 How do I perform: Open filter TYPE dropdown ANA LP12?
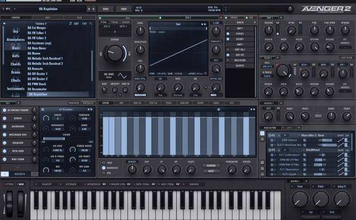[x=267, y=67]
